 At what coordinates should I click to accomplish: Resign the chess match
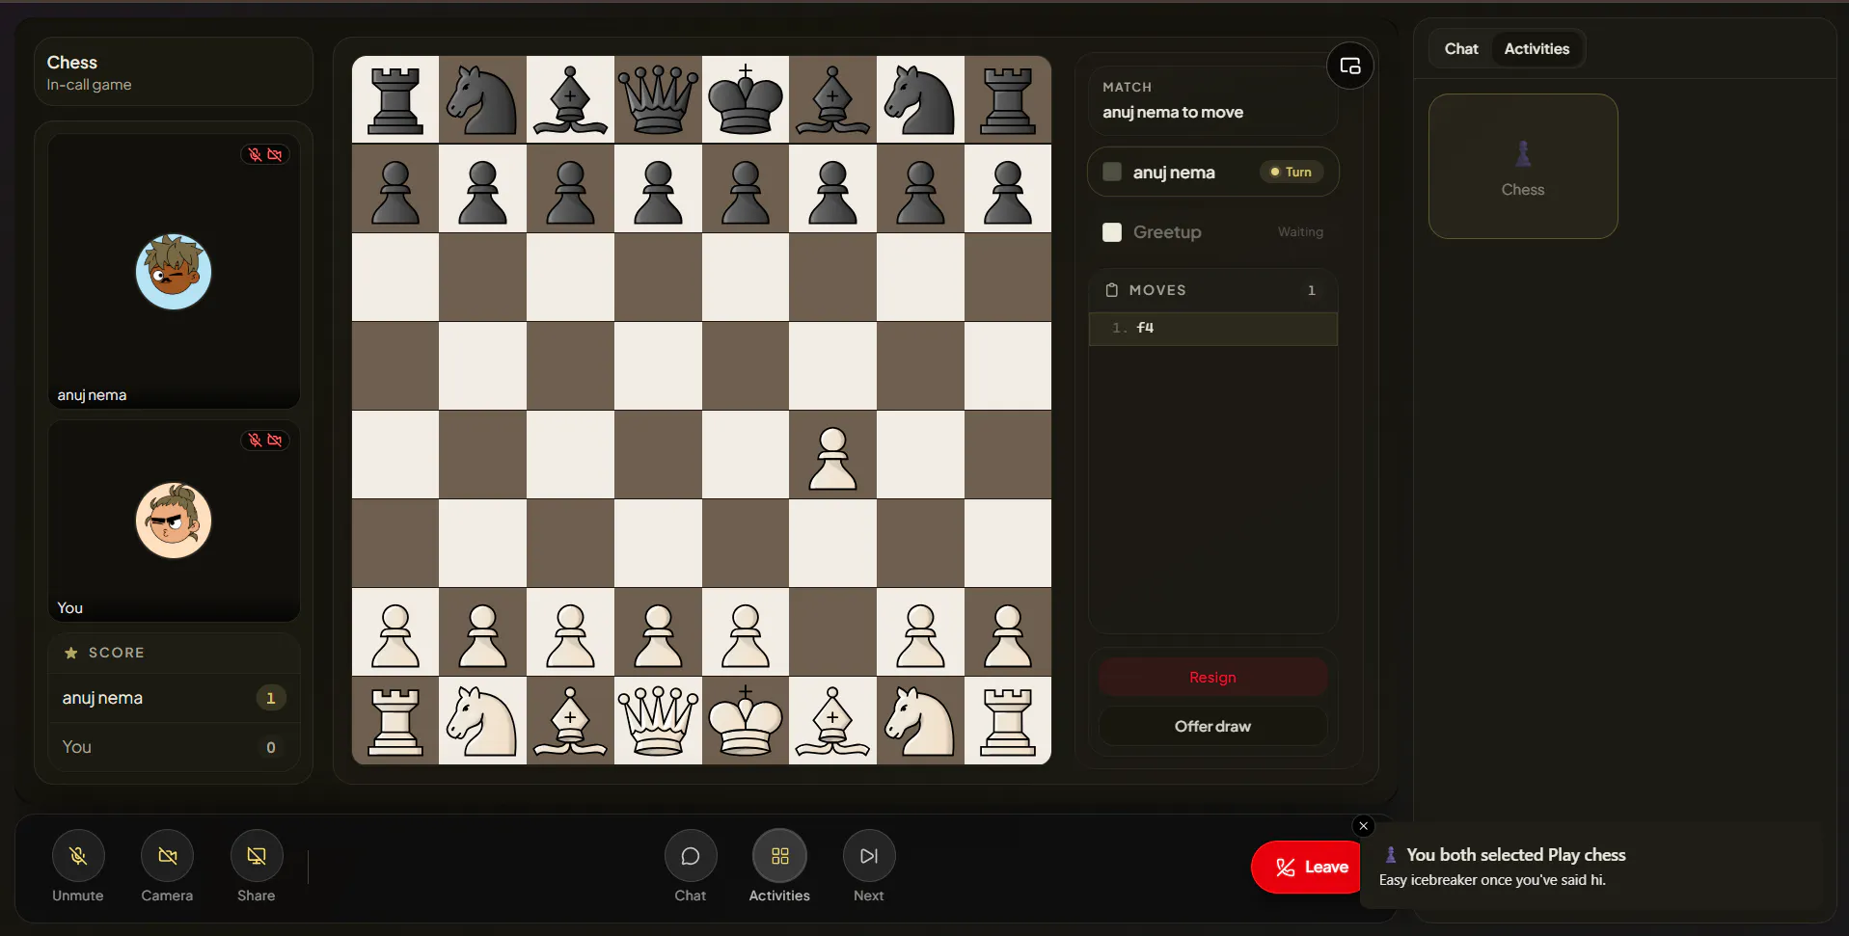(1212, 678)
